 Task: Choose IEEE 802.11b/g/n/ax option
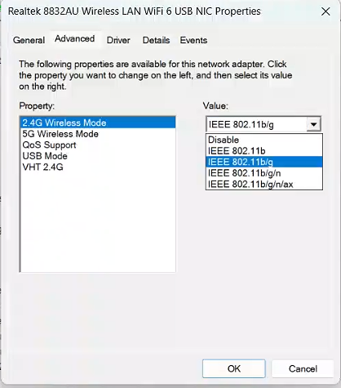[x=264, y=185]
